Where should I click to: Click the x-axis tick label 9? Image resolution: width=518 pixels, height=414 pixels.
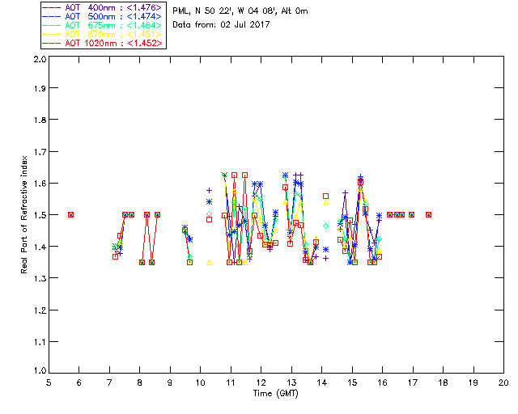point(170,382)
